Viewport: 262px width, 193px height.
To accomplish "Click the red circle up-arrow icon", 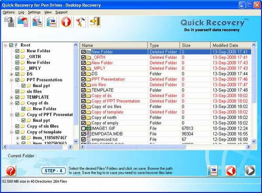I will point(66,22).
